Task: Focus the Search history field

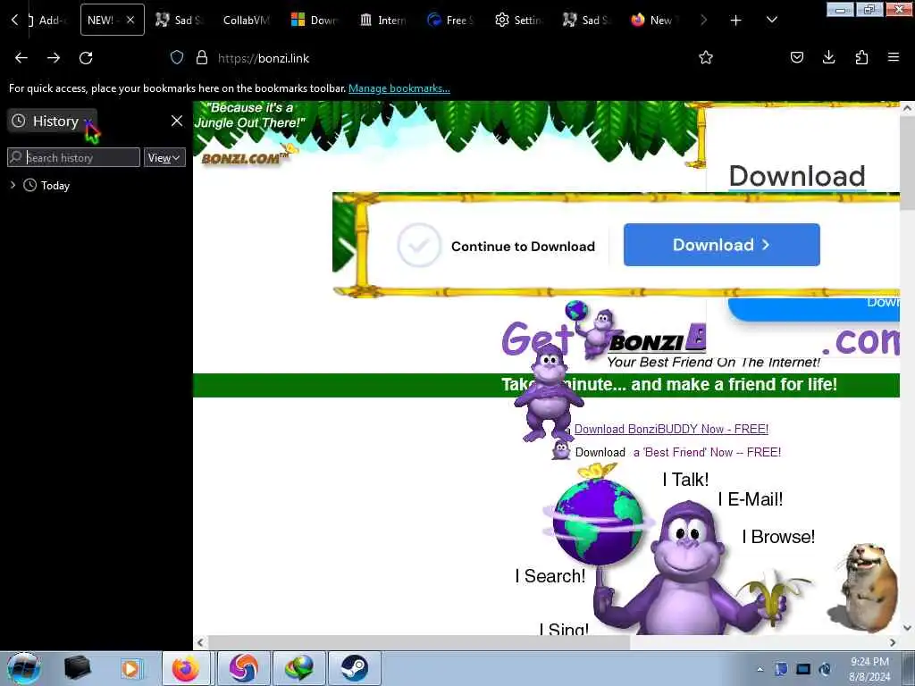Action: point(73,157)
